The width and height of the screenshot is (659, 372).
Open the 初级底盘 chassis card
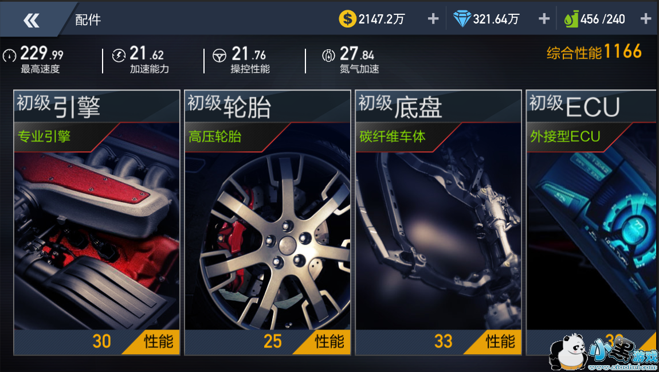pyautogui.click(x=438, y=222)
